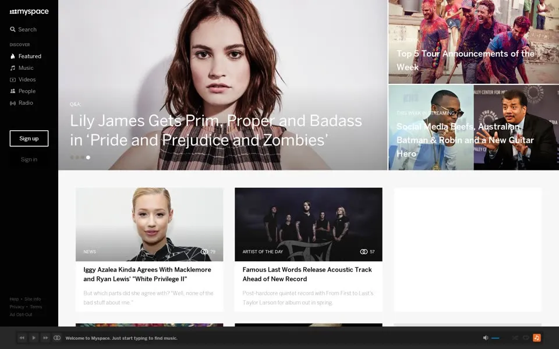Screen dimensions: 559x349
Task: Select the highlighted white carousel dot
Action: [x=88, y=158]
